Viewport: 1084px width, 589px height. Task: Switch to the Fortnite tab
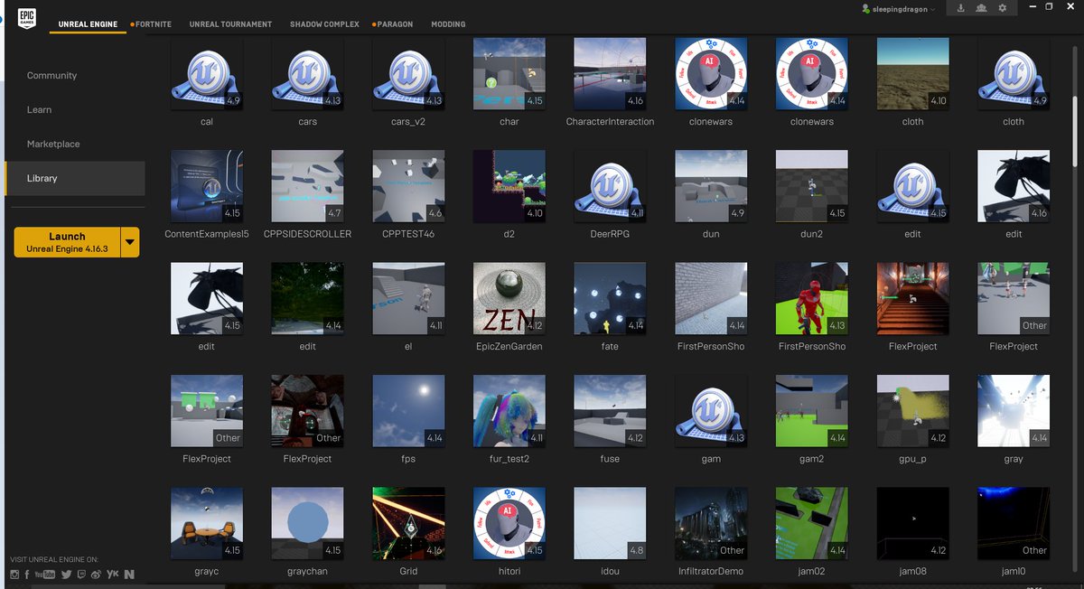(x=154, y=24)
